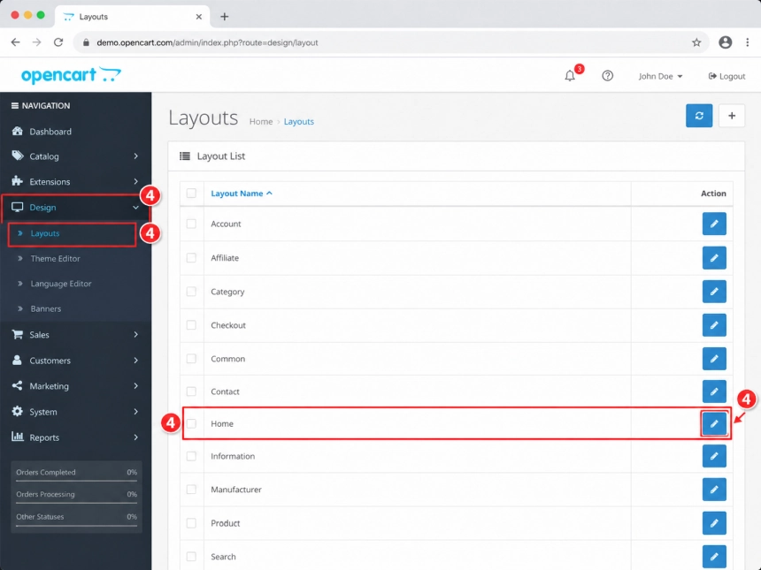
Task: Click the Other Statuses progress bar
Action: point(76,526)
